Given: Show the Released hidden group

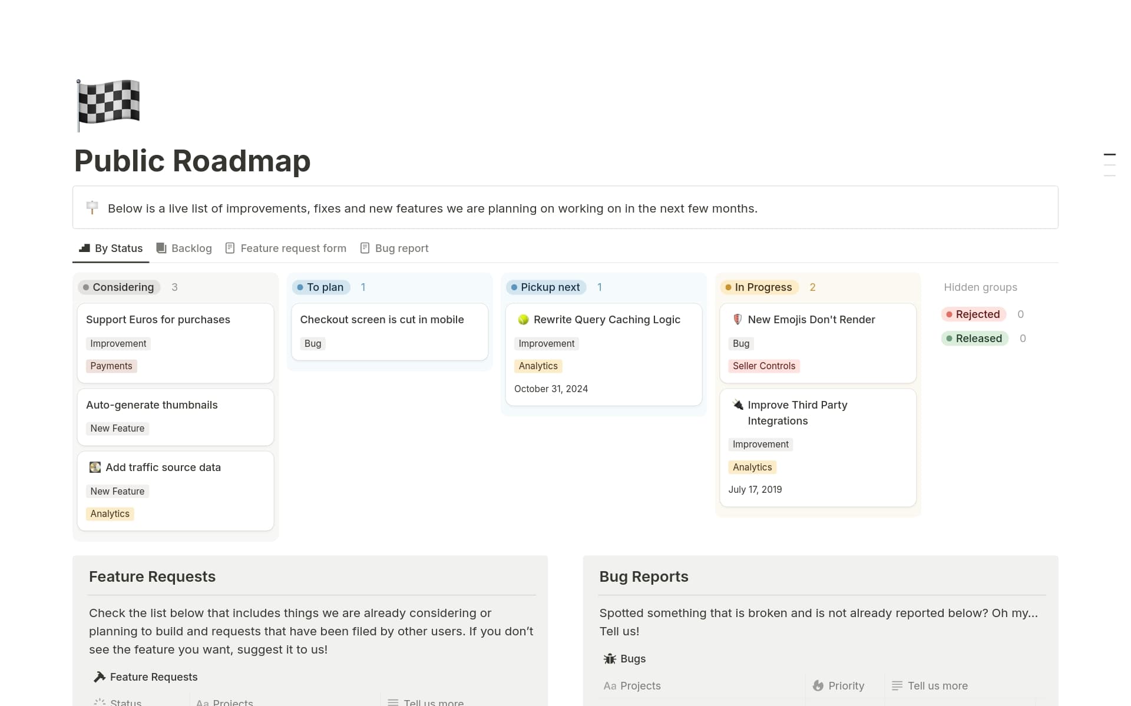Looking at the screenshot, I should (975, 338).
